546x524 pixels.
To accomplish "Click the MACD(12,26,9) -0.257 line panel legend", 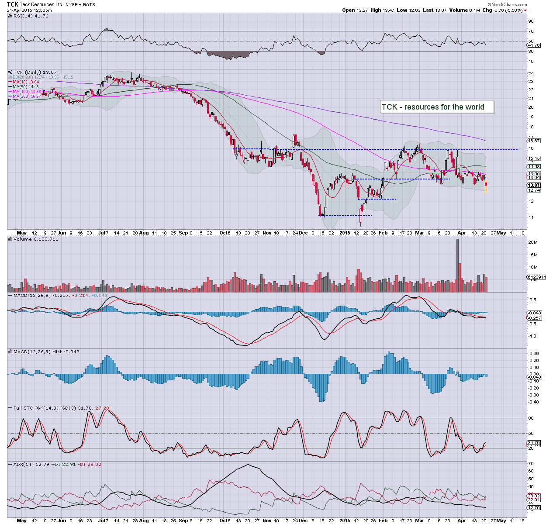I will 58,296.
